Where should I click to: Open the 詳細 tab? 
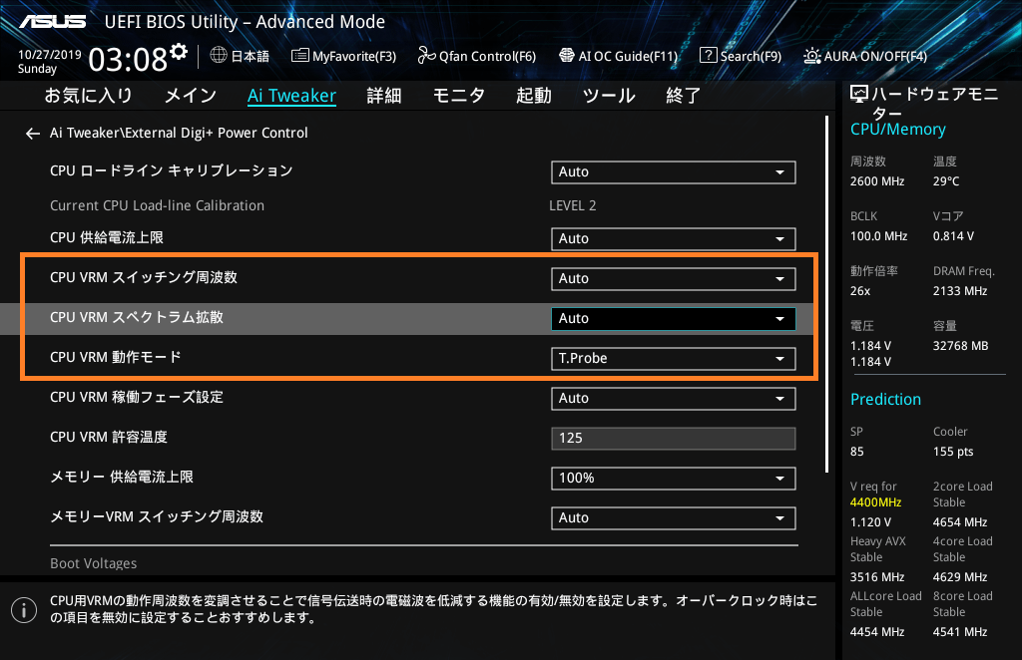[384, 96]
